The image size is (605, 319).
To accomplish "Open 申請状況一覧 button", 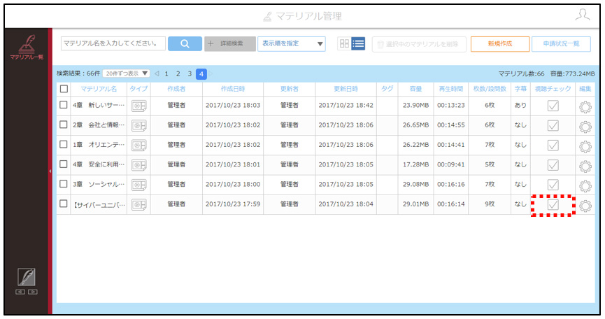I will [561, 44].
